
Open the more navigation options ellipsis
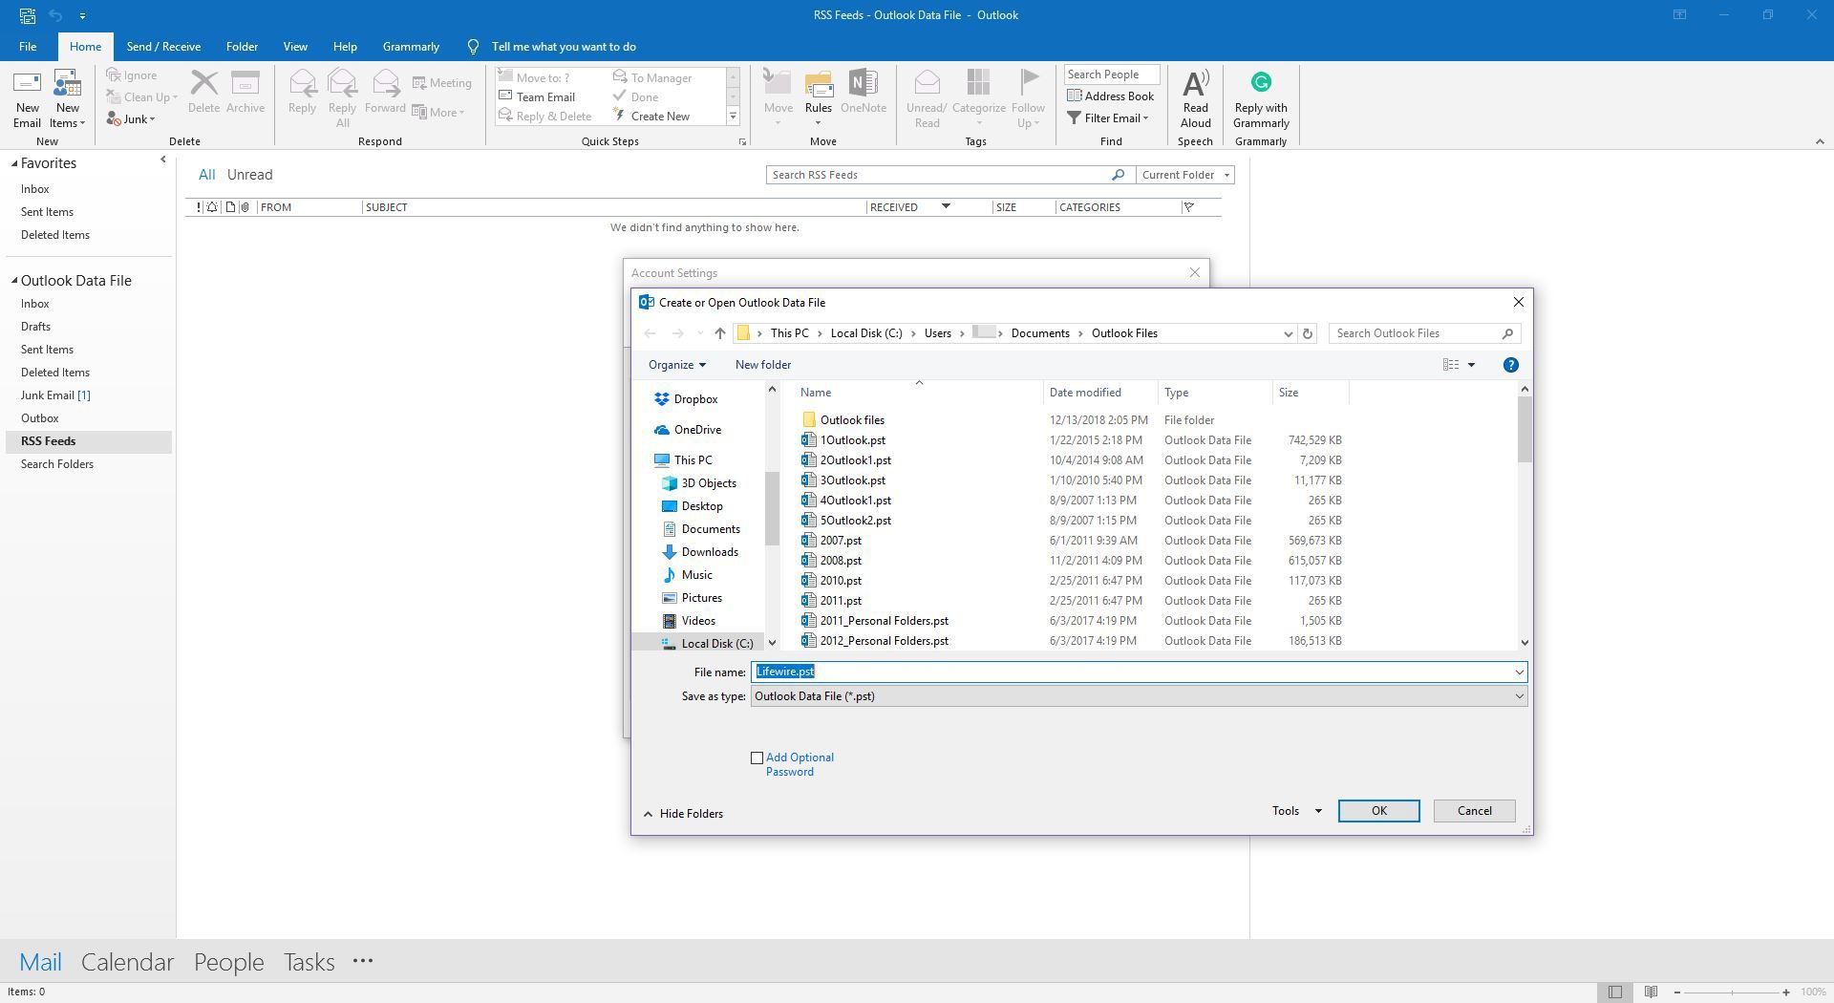[363, 961]
